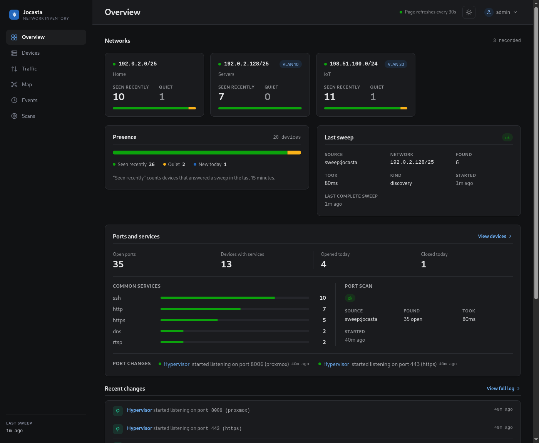The height and width of the screenshot is (443, 539).
Task: Click the Devices server icon in sidebar
Action: (x=14, y=53)
